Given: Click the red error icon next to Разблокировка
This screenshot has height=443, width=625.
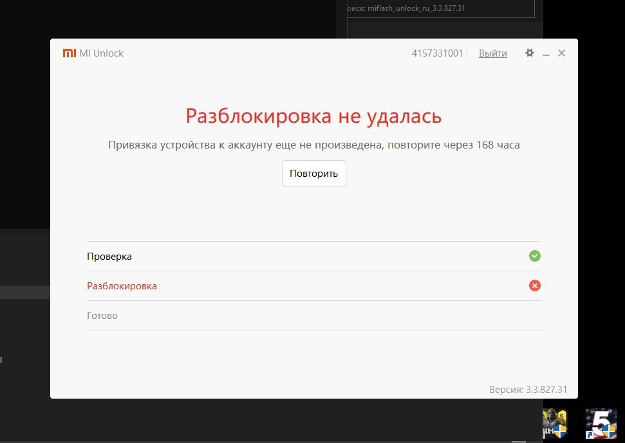Looking at the screenshot, I should tap(534, 285).
